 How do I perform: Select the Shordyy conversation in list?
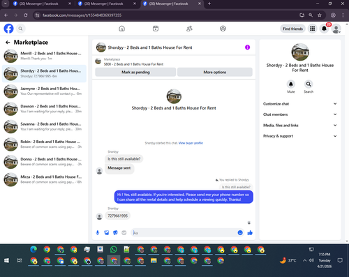44,73
